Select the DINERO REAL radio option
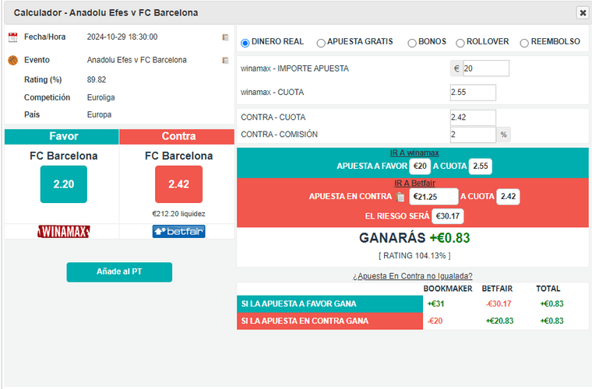Image resolution: width=592 pixels, height=389 pixels. [245, 43]
